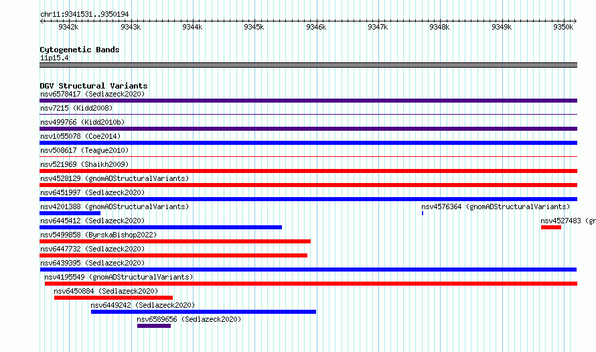Click the nsv6447732 (Sedlazeck2020) red bar
The width and height of the screenshot is (596, 352).
(x=173, y=255)
